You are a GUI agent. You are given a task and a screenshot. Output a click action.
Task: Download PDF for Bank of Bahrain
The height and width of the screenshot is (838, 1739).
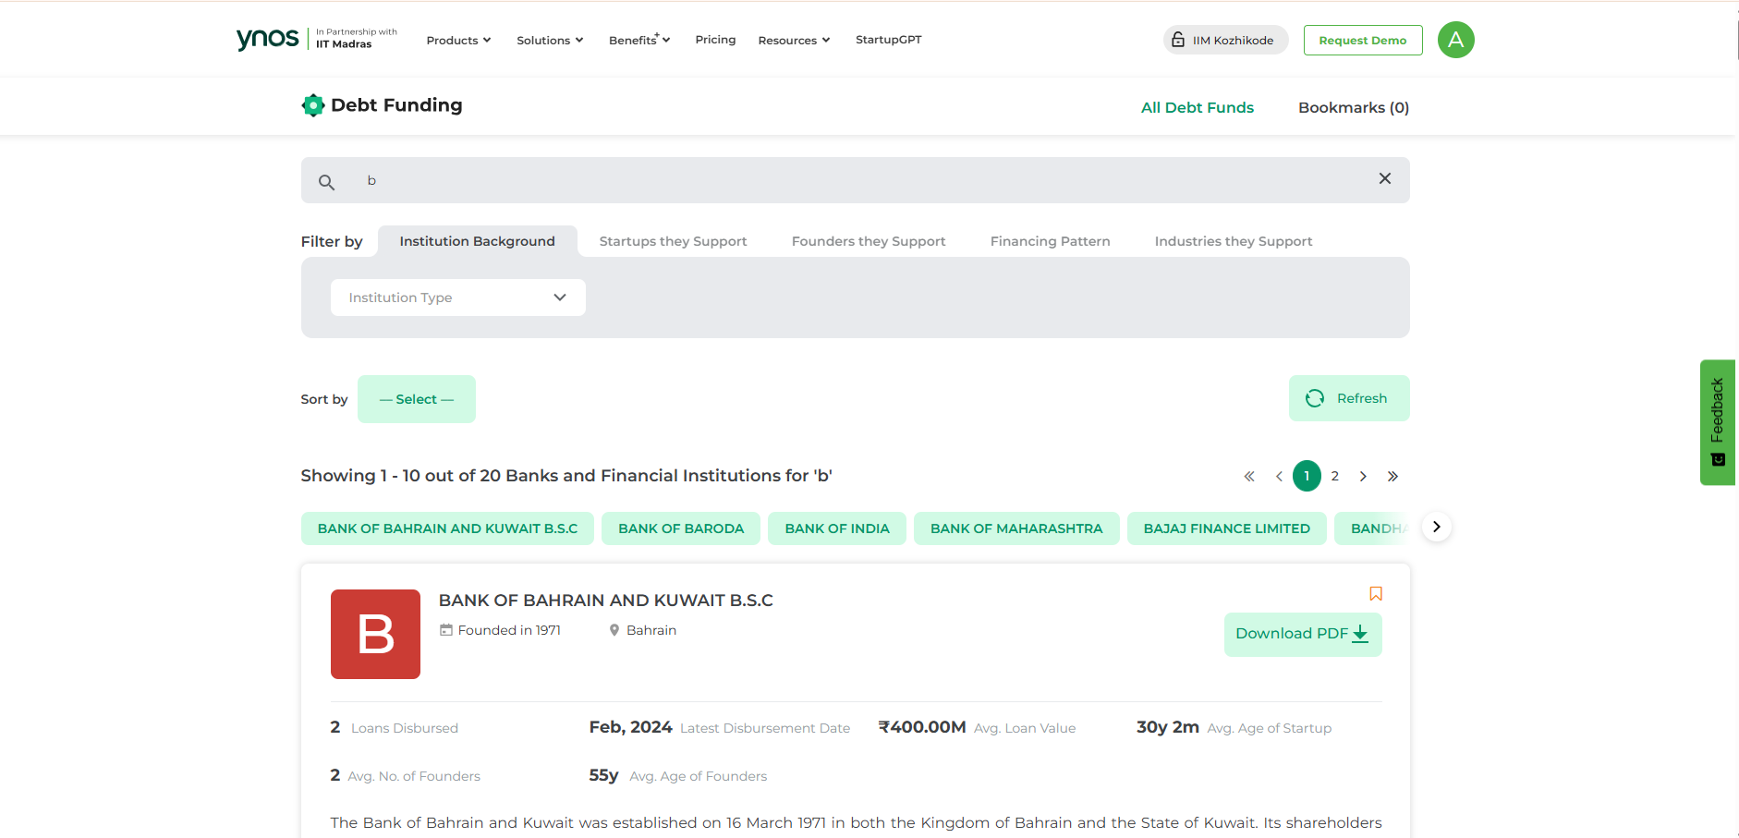coord(1302,634)
